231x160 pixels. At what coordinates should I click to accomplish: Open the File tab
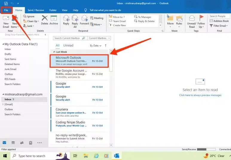(6, 10)
